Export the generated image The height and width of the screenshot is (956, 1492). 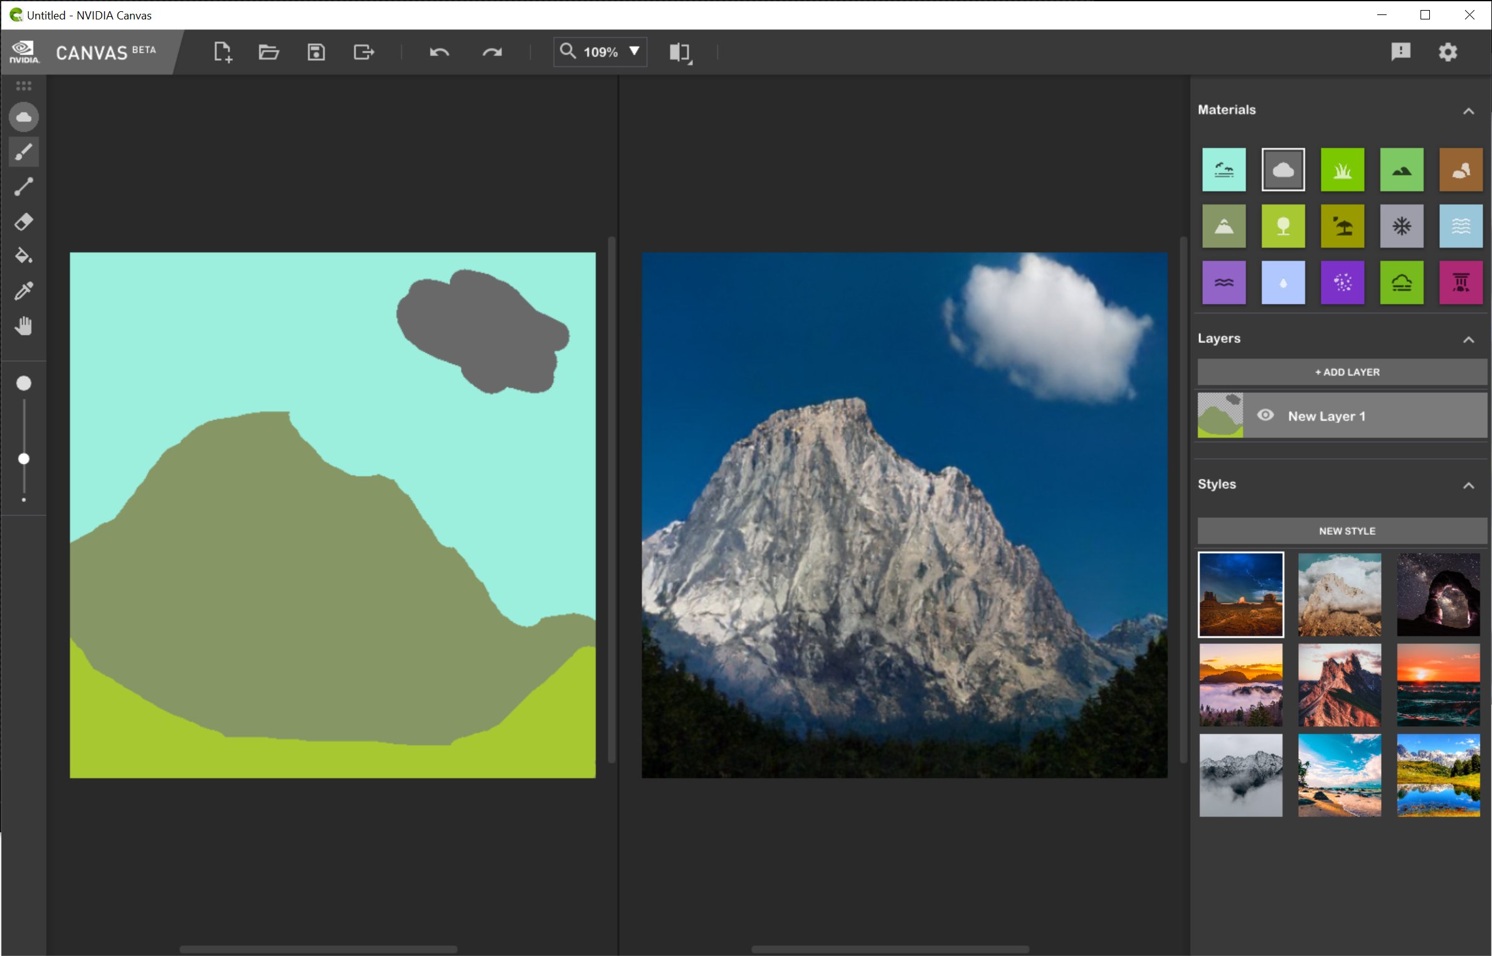364,52
